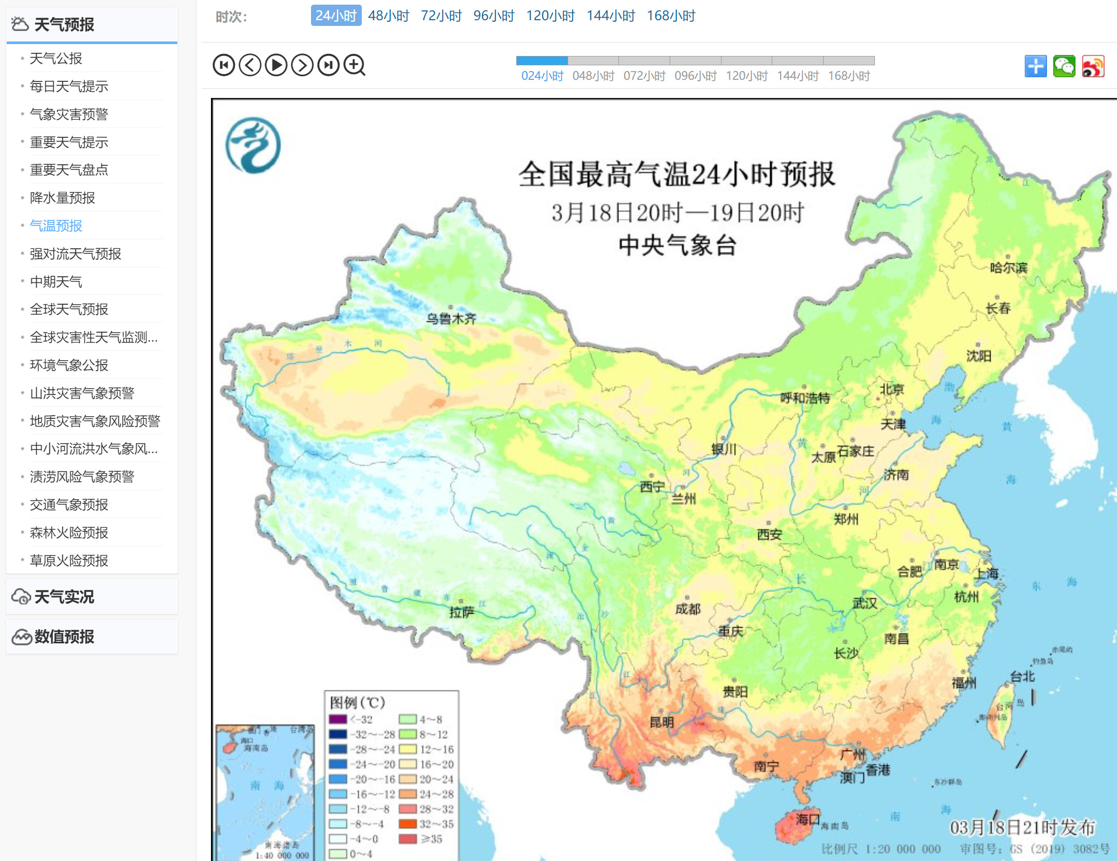
Task: Switch to the 168小时 forecast period
Action: (x=671, y=16)
